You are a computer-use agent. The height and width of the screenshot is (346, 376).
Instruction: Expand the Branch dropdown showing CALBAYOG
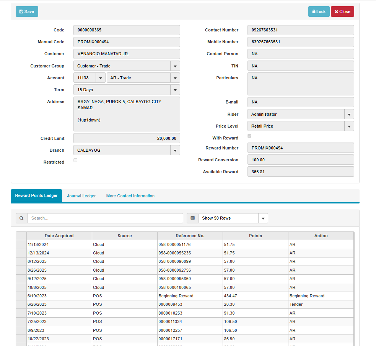175,150
